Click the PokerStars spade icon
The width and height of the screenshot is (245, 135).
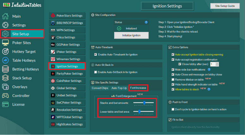[x=53, y=15]
